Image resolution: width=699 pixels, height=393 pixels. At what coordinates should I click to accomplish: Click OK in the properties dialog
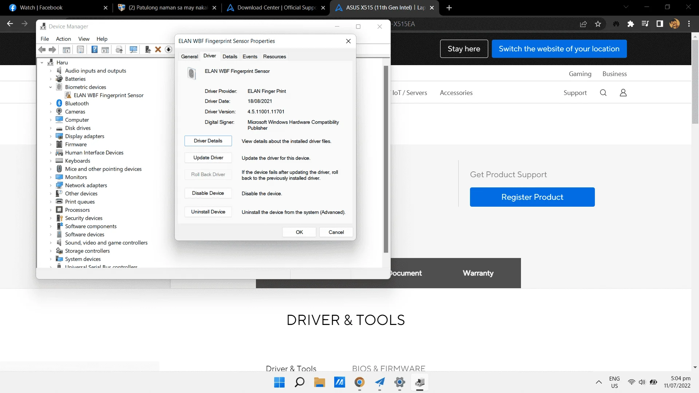299,232
